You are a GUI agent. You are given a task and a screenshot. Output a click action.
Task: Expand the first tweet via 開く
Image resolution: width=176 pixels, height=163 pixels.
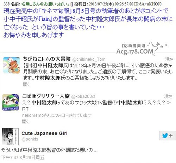point(26,84)
